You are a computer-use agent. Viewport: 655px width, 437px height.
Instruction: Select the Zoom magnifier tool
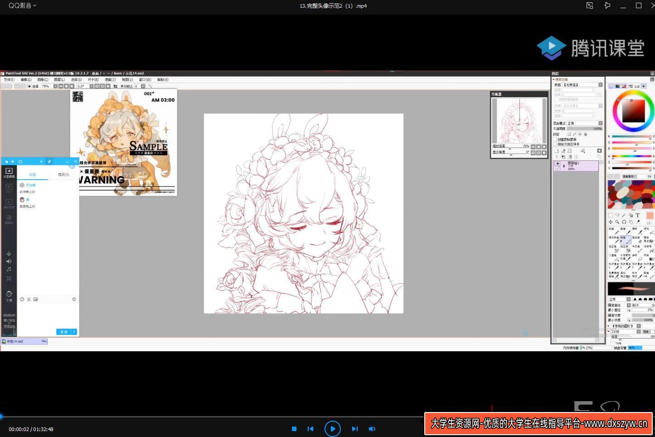[617, 222]
